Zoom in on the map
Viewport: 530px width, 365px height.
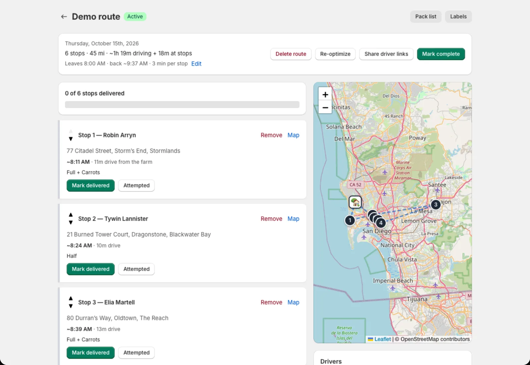[x=325, y=94]
